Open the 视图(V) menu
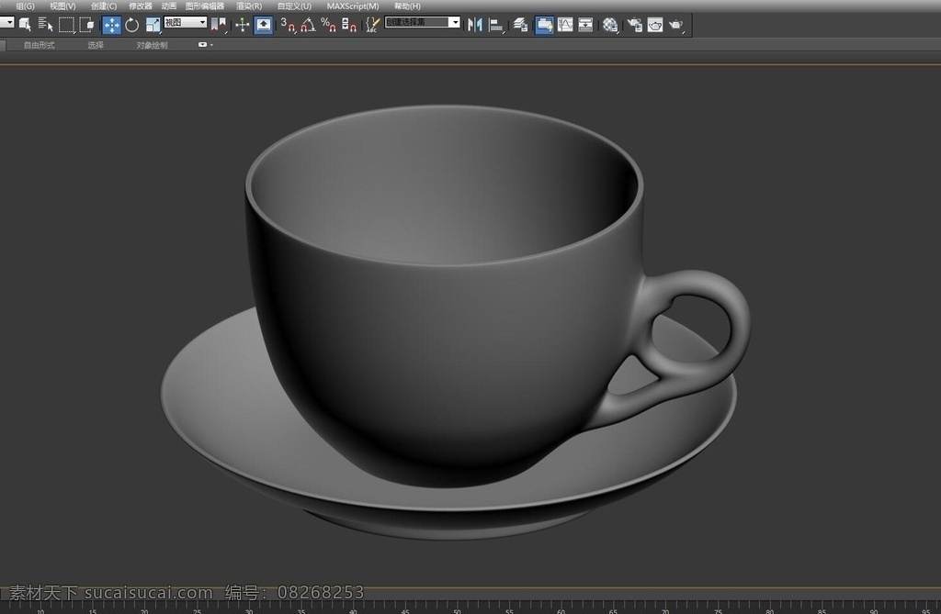The image size is (941, 614). click(x=62, y=6)
